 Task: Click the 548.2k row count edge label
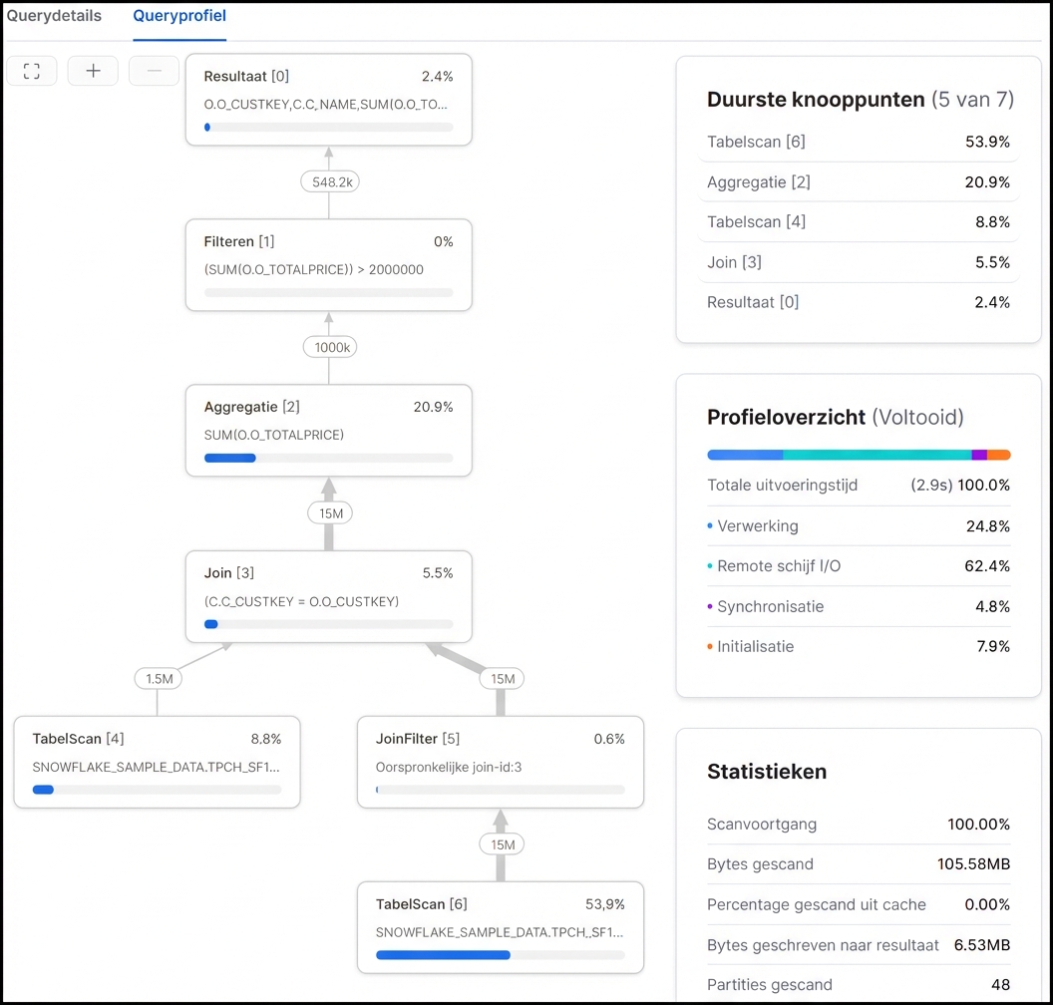(328, 181)
